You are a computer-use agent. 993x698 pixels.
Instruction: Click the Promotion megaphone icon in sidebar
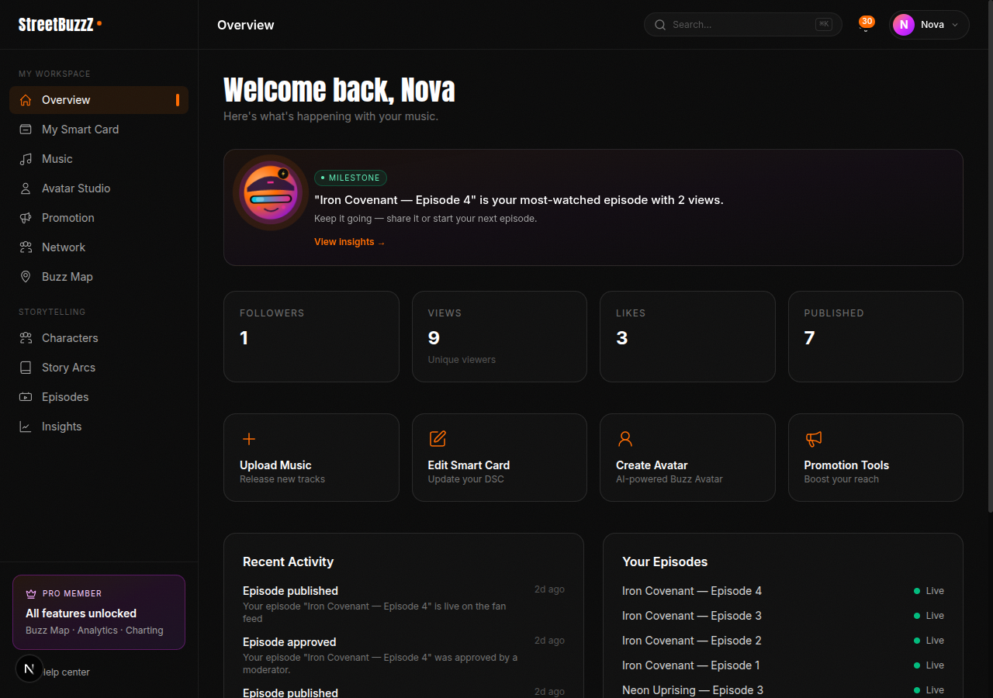[26, 218]
